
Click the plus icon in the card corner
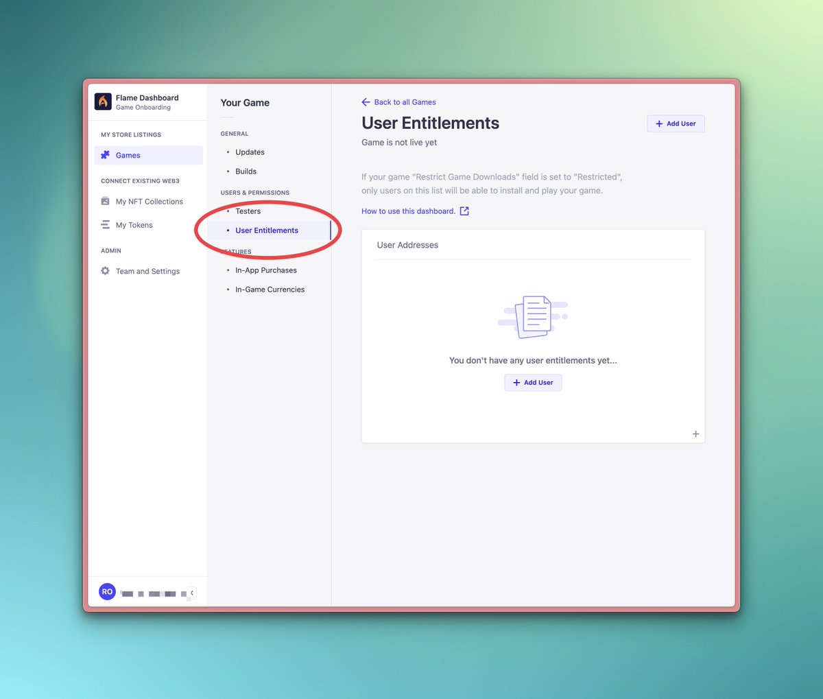point(695,434)
